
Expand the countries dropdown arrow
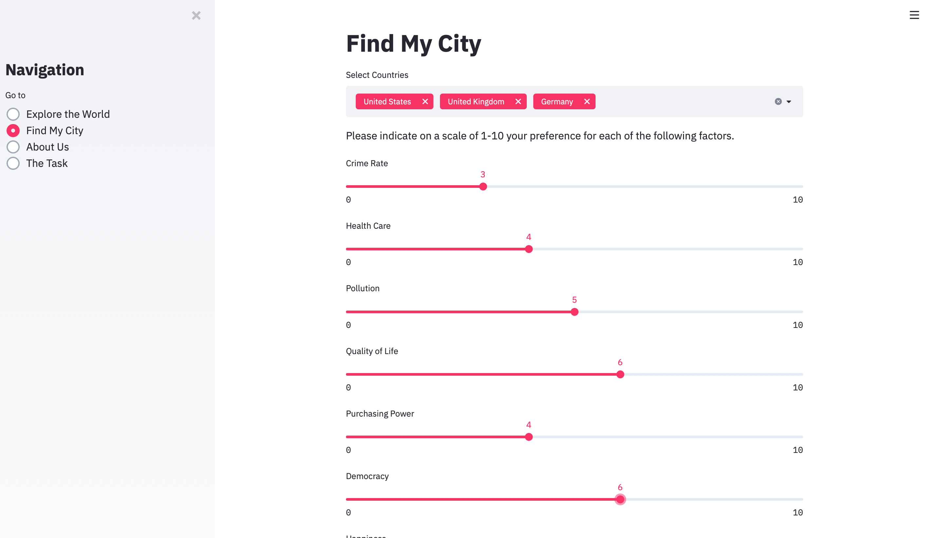789,102
